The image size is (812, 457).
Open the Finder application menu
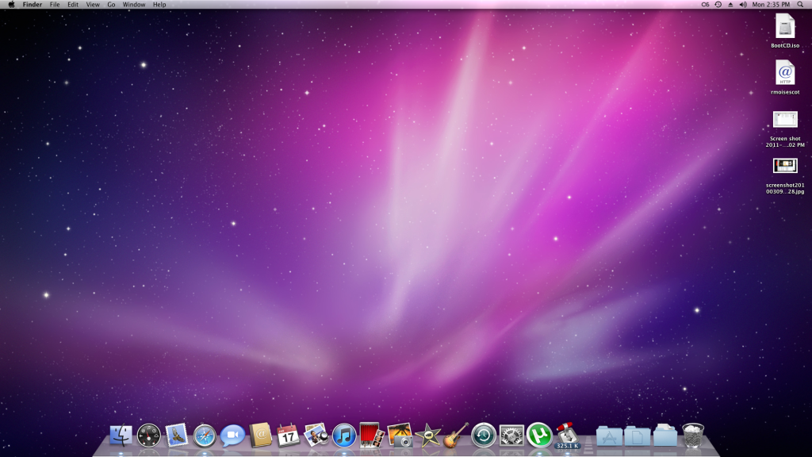tap(32, 5)
